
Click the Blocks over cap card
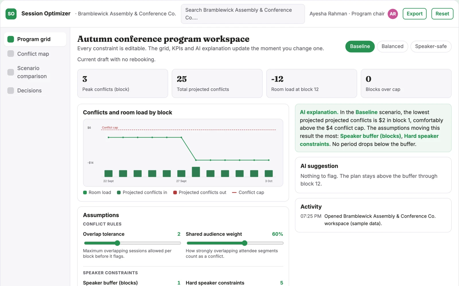pyautogui.click(x=406, y=83)
